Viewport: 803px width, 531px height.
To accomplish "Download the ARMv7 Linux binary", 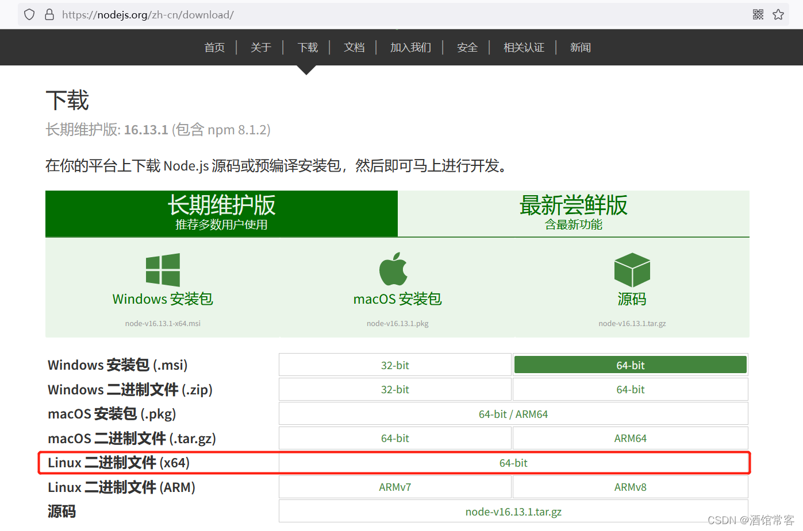I will tap(395, 487).
